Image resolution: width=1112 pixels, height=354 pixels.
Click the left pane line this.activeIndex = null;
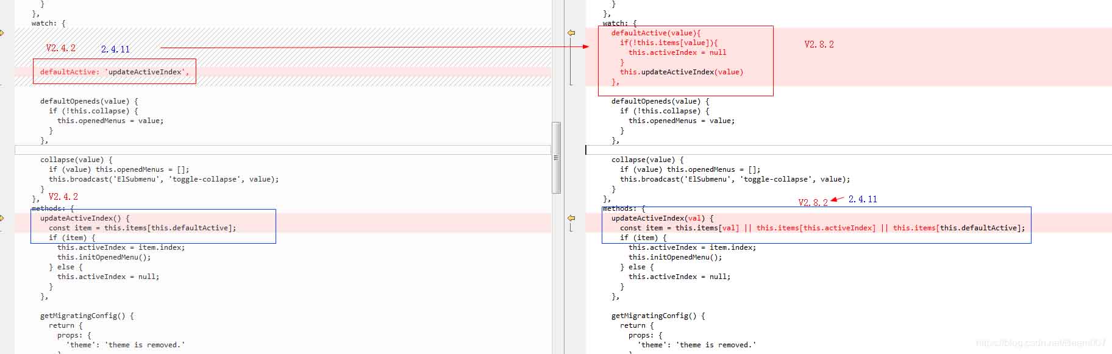pos(109,277)
